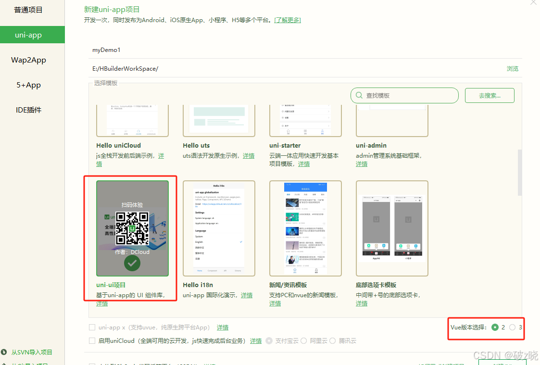Open 详情 link for Hello uts
The image size is (540, 365).
point(249,156)
